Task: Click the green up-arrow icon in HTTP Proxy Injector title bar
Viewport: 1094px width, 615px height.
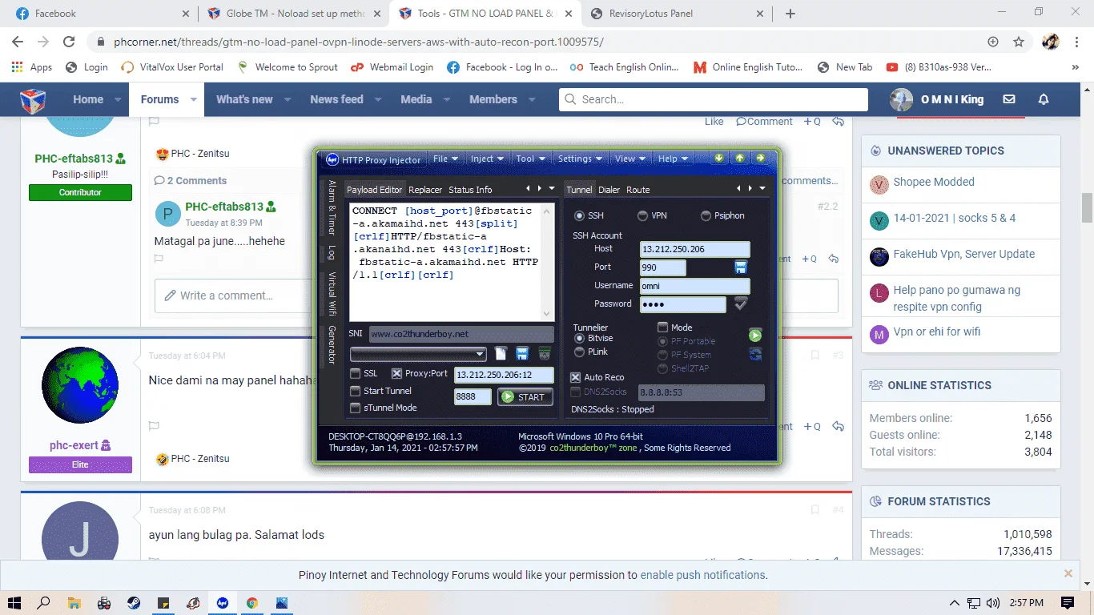Action: [x=740, y=158]
